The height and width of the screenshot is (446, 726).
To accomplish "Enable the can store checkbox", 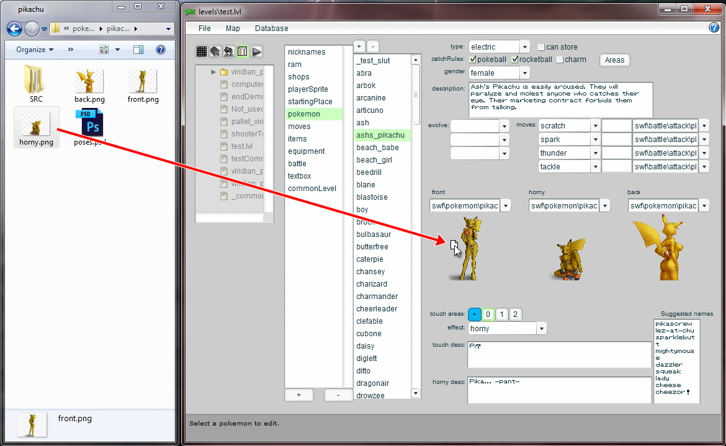I will tap(541, 47).
